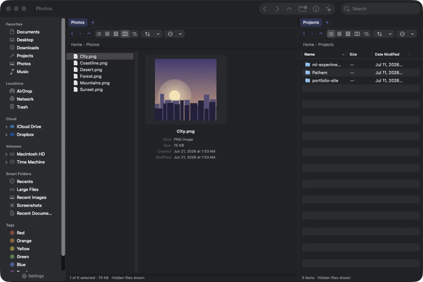Click Home in Projects breadcrumb path
The height and width of the screenshot is (282, 423).
tap(308, 44)
